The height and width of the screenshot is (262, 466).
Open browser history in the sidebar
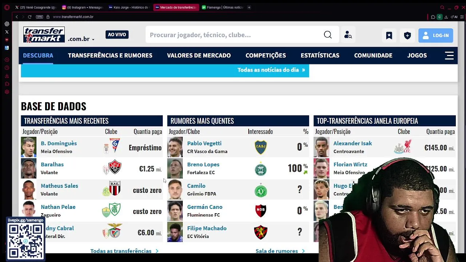click(7, 68)
